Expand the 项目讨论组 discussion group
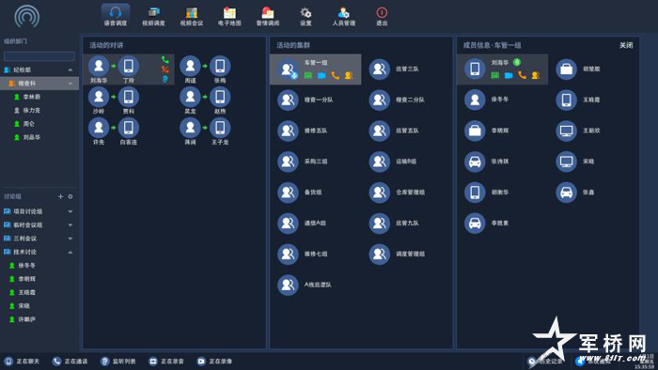658x370 pixels. 70,211
